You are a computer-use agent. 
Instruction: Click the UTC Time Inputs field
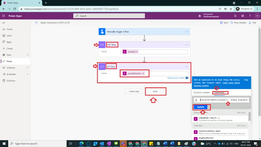(x=154, y=52)
